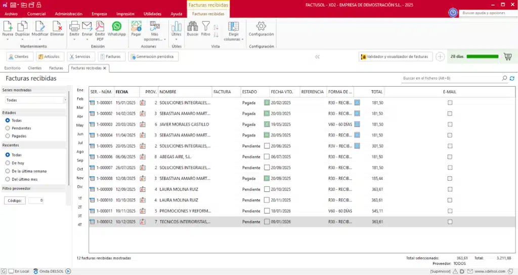The height and width of the screenshot is (275, 518).
Task: Open the Comercial ribbon tab
Action: tap(36, 14)
